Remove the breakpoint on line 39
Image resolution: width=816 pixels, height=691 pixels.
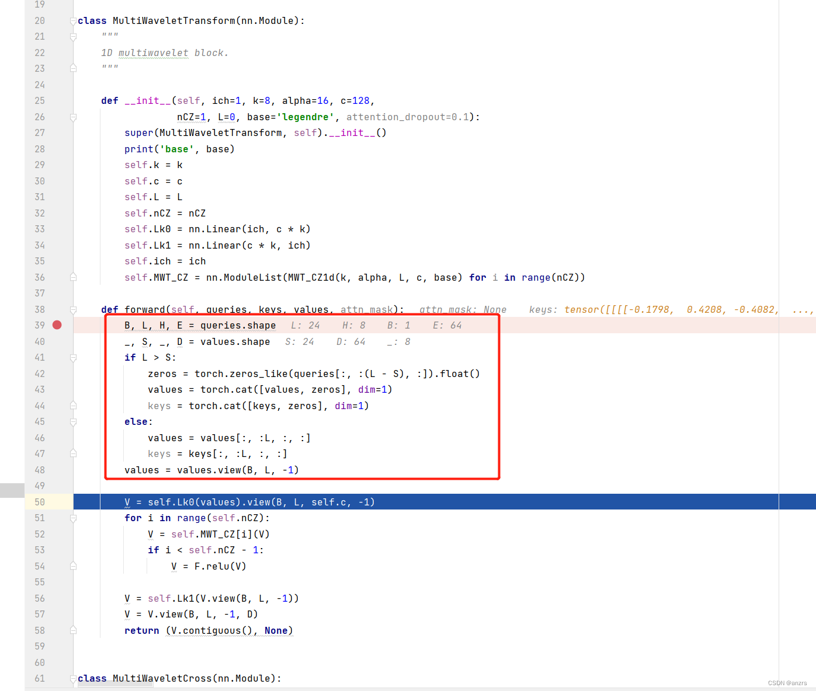[57, 325]
